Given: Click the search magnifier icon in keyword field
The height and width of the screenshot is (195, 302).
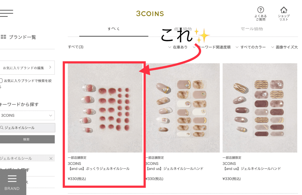Looking at the screenshot, I should (x=2, y=128).
